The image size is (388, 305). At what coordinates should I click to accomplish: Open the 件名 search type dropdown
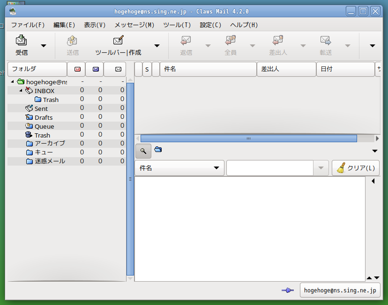click(179, 168)
